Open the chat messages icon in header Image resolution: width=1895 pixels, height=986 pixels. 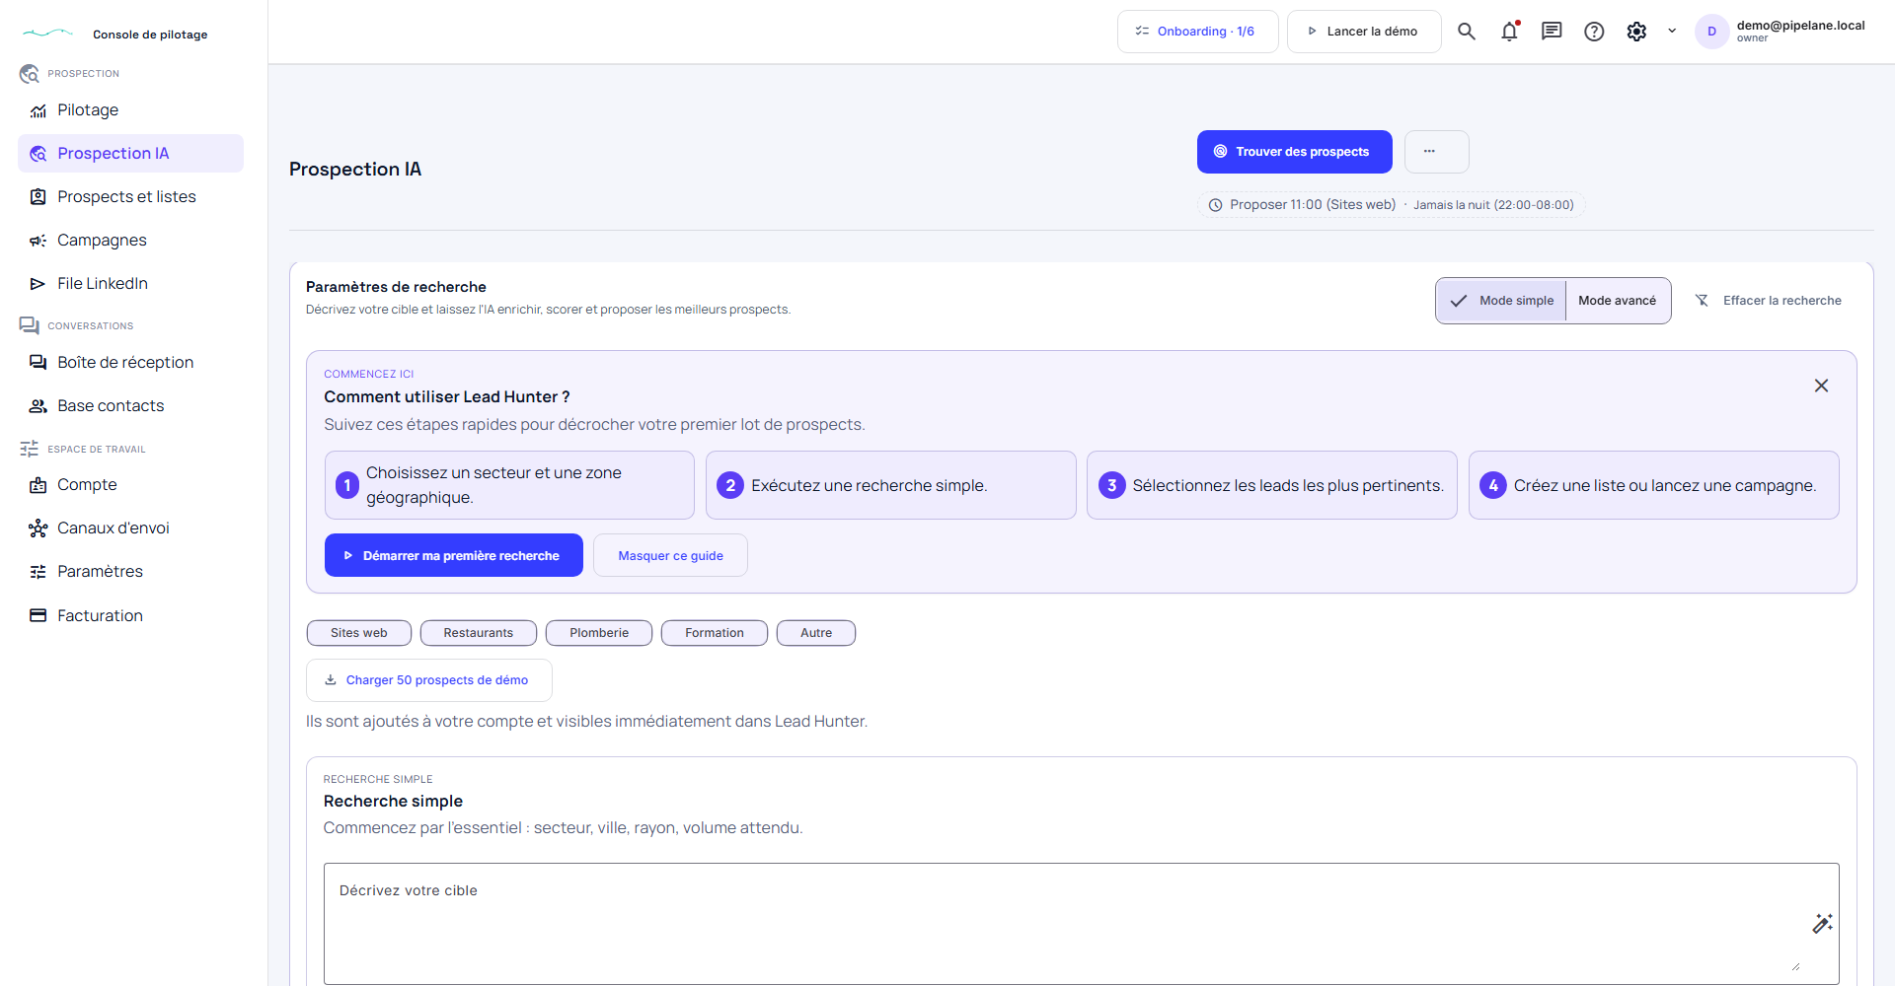tap(1552, 32)
